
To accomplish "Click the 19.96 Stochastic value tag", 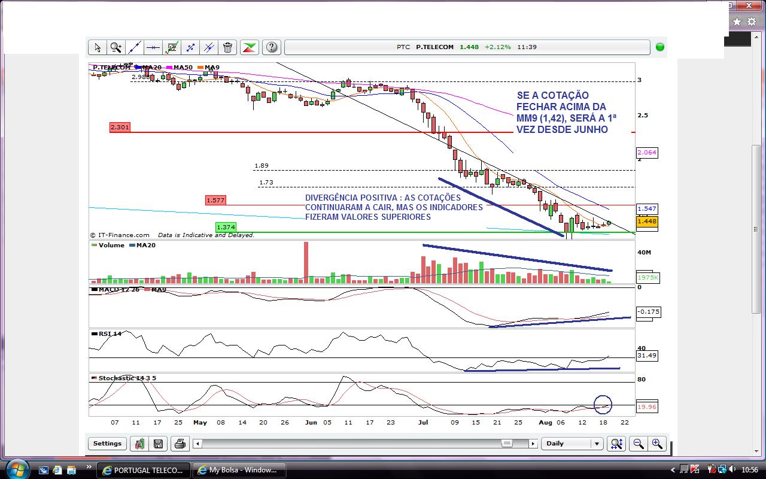I will [647, 407].
